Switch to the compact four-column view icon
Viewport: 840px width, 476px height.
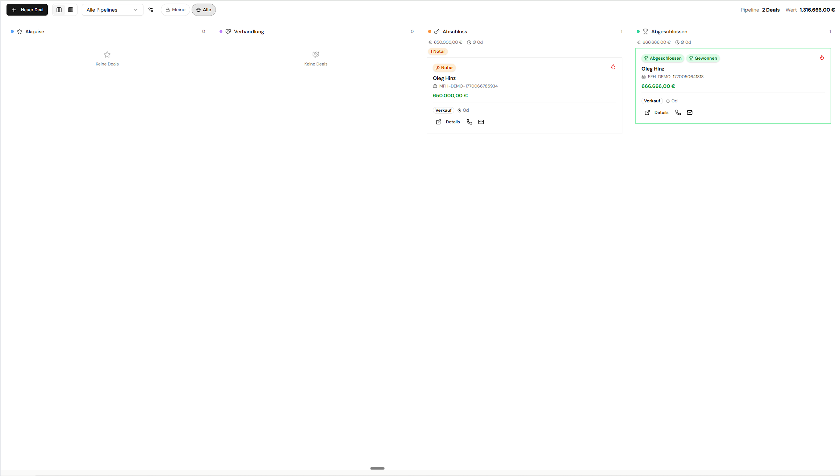pos(71,10)
